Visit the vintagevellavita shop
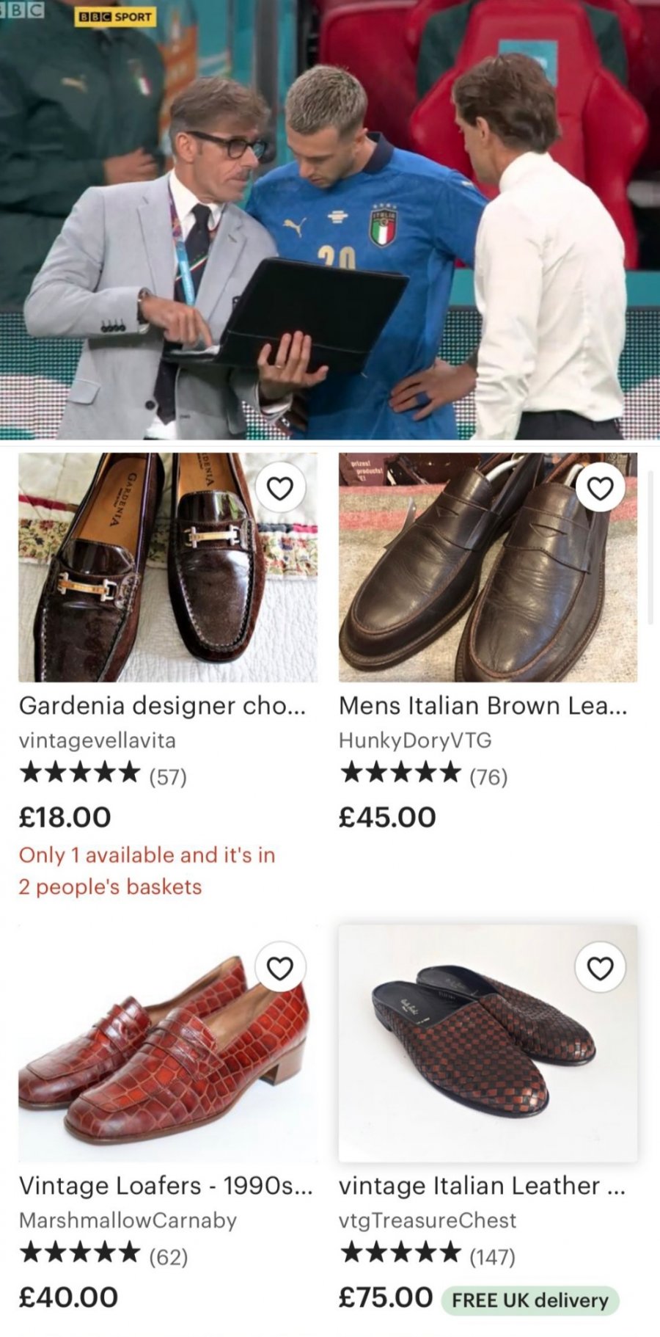660x1337 pixels. pyautogui.click(x=97, y=740)
